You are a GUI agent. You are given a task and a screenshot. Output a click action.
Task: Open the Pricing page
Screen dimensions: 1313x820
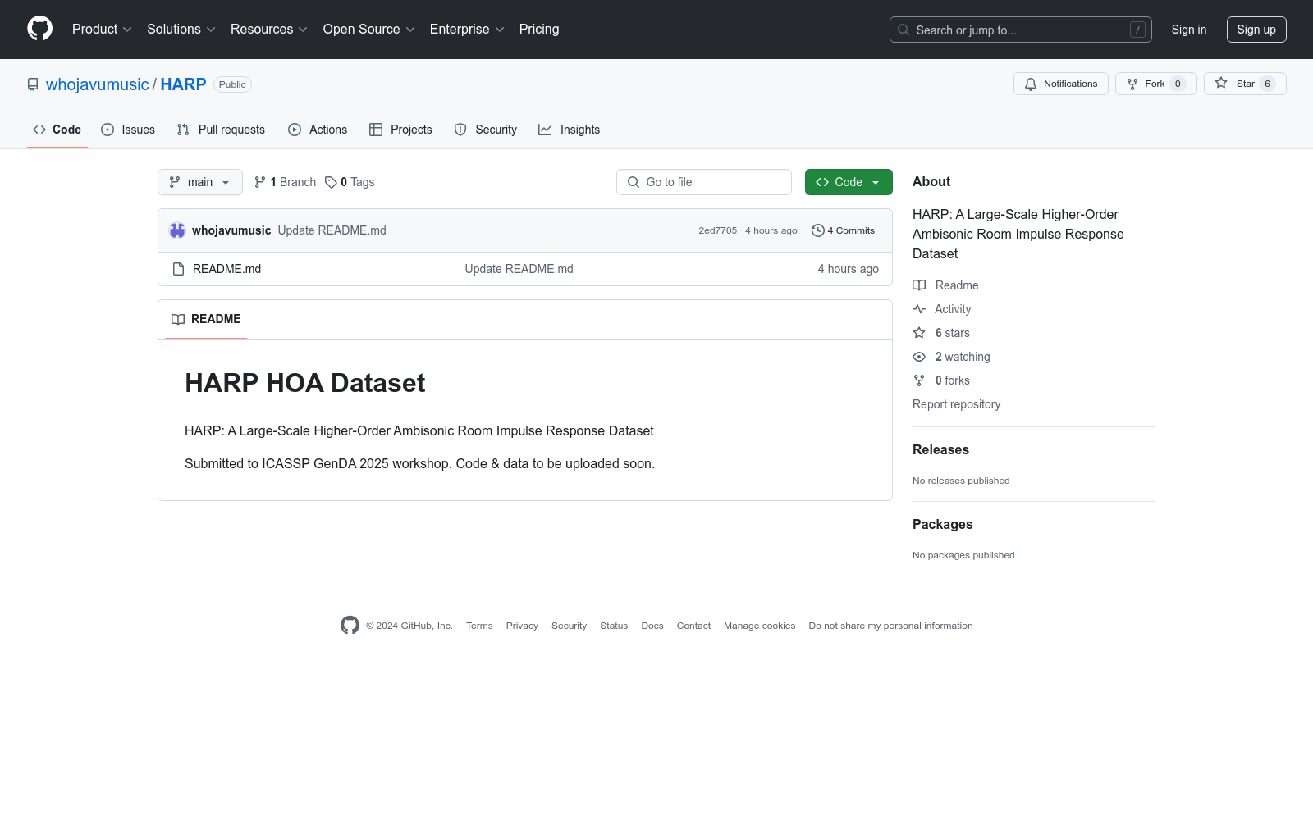point(539,30)
